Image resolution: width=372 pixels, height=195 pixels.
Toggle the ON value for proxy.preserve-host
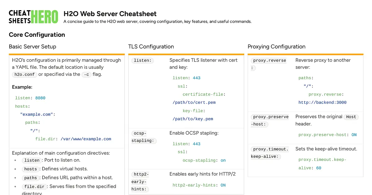(x=354, y=135)
